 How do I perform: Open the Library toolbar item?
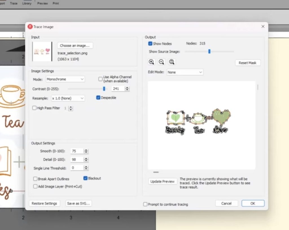tap(27, 3)
